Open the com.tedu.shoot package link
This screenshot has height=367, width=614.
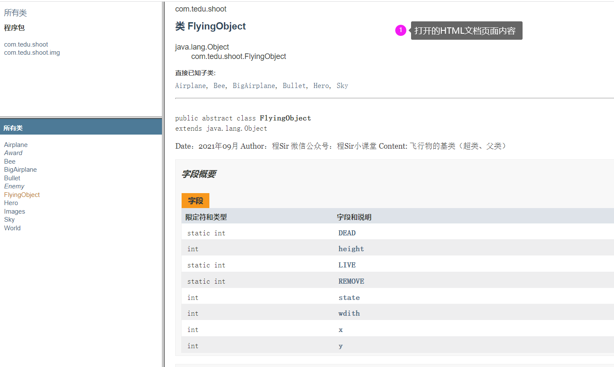click(26, 44)
